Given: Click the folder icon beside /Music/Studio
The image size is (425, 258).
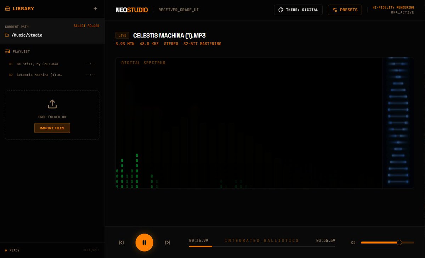Looking at the screenshot, I should pos(8,35).
